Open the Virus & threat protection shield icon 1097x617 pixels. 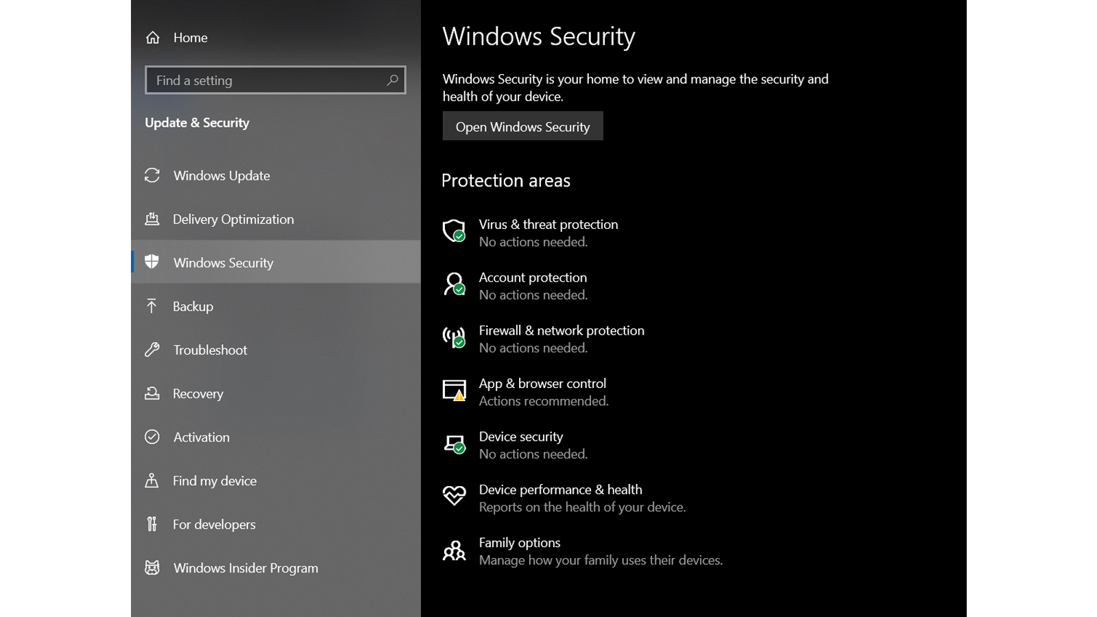point(454,232)
